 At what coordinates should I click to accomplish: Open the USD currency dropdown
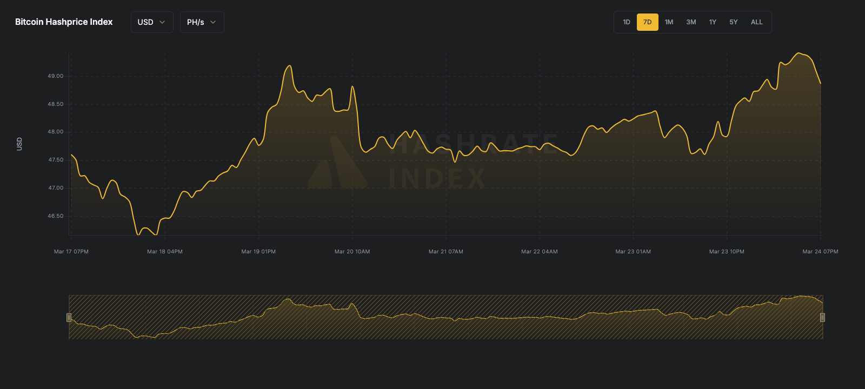pyautogui.click(x=152, y=22)
